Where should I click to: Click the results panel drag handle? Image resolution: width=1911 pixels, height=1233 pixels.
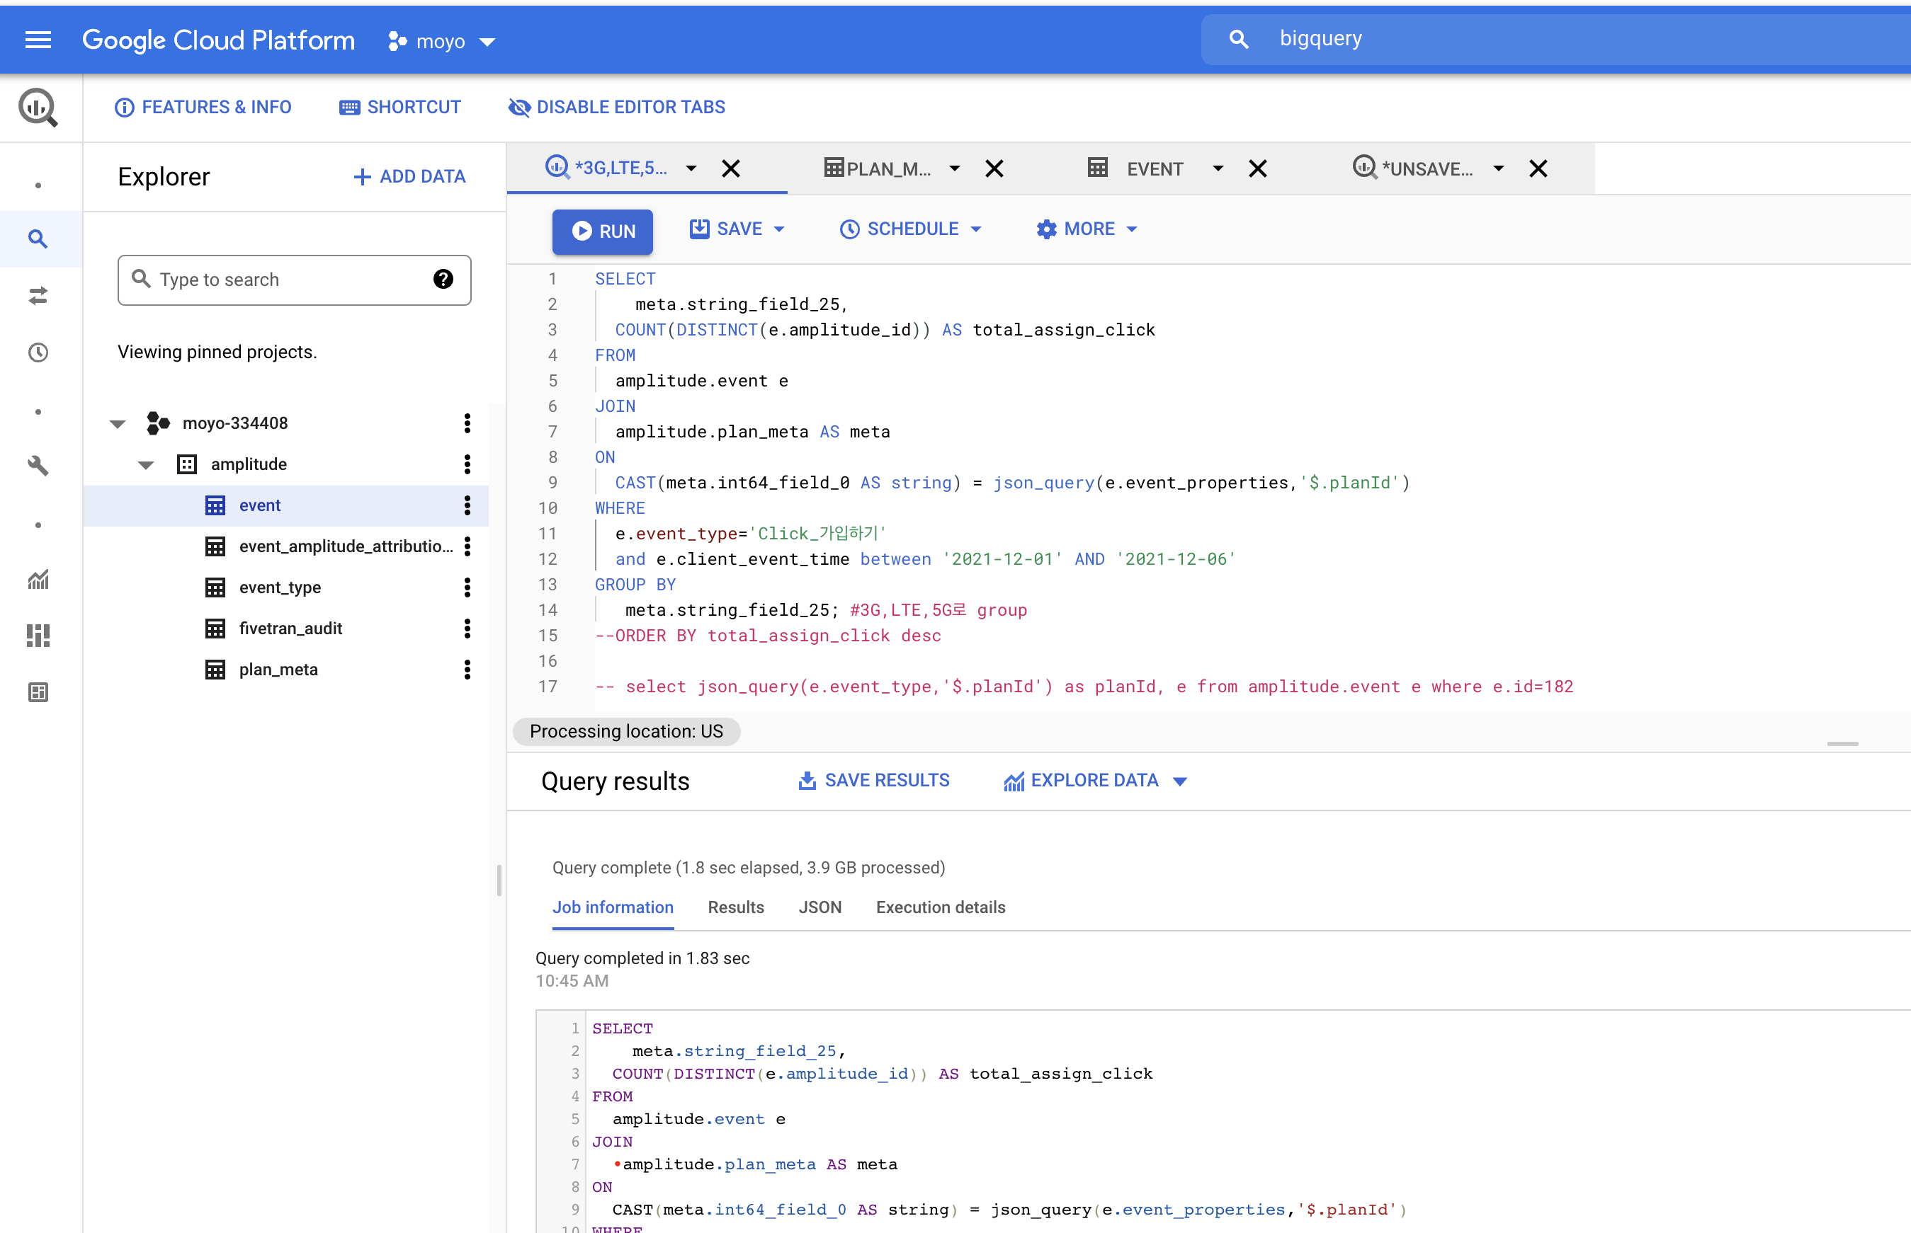coord(1842,744)
